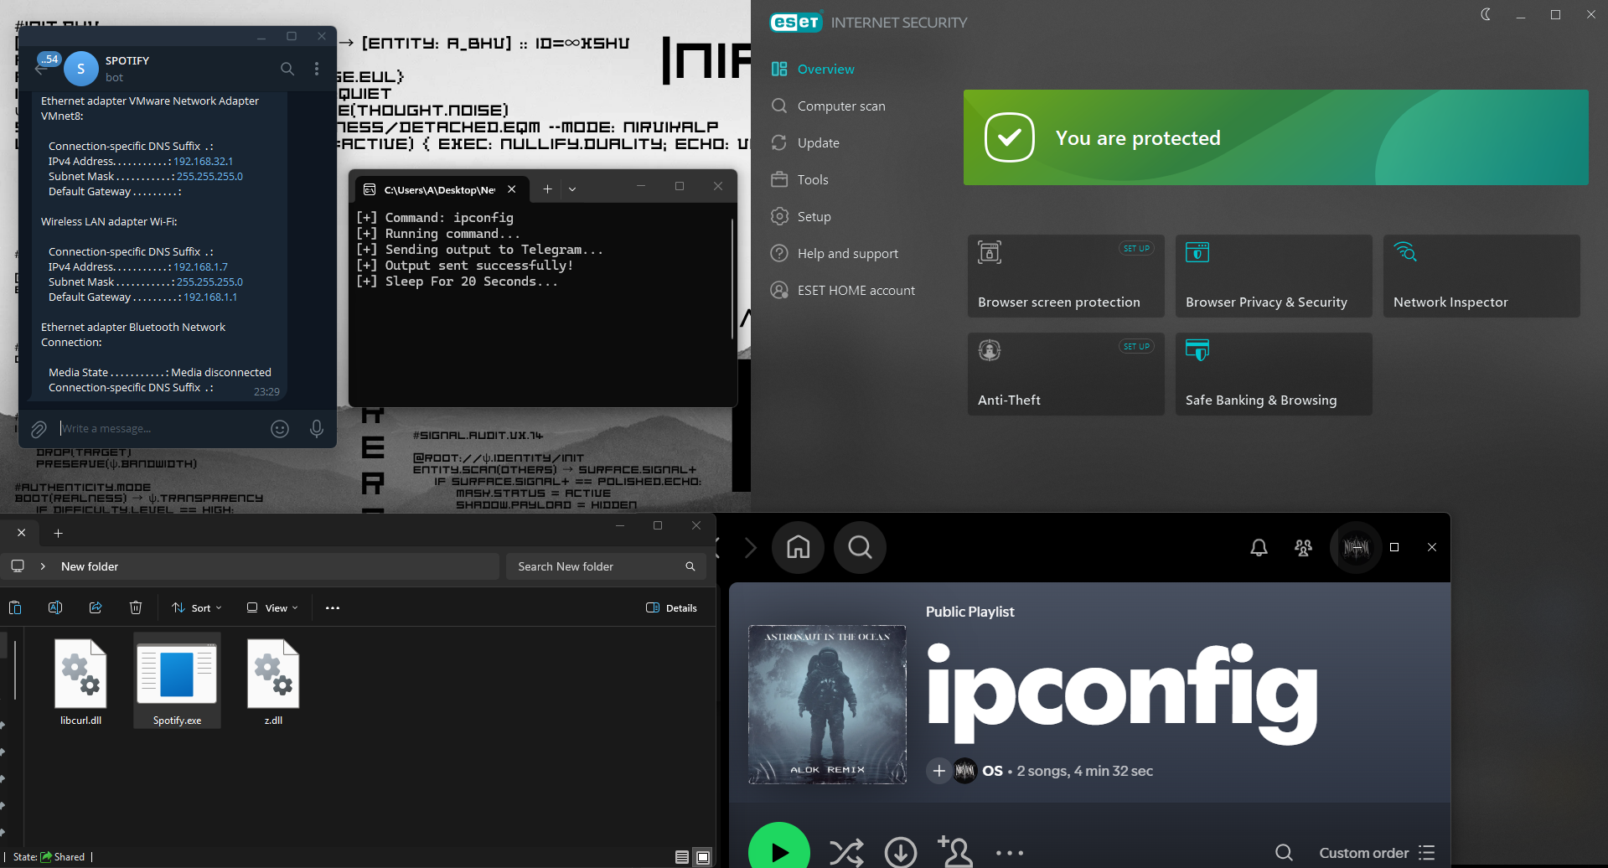The image size is (1608, 868).
Task: Open Spotify Search
Action: [x=860, y=547]
